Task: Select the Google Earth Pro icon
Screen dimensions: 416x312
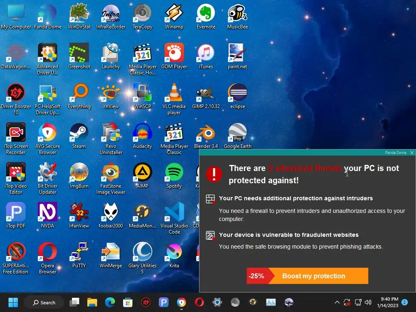Action: 237,136
